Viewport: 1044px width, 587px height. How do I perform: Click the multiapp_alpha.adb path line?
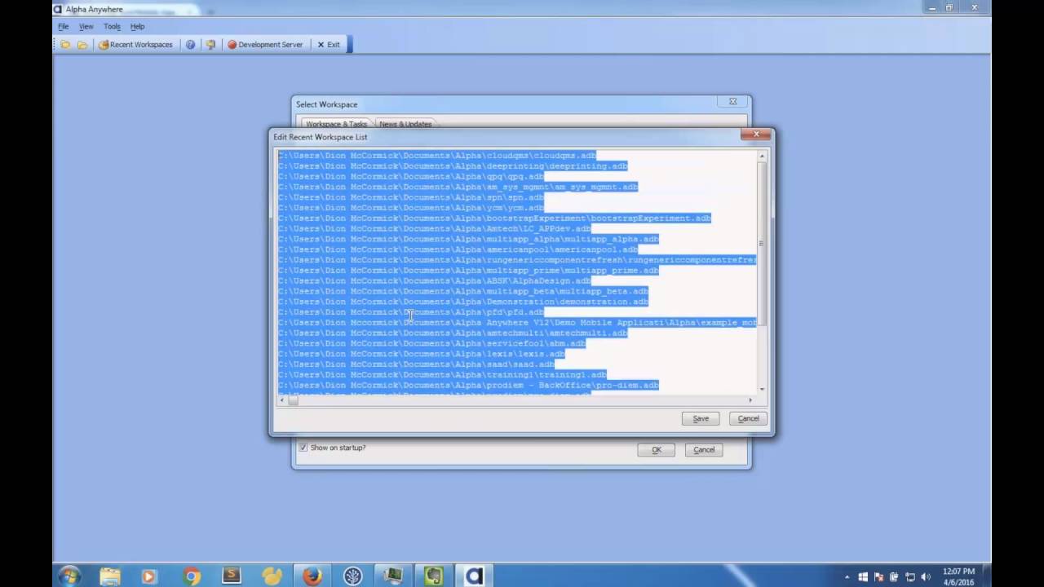tap(469, 239)
